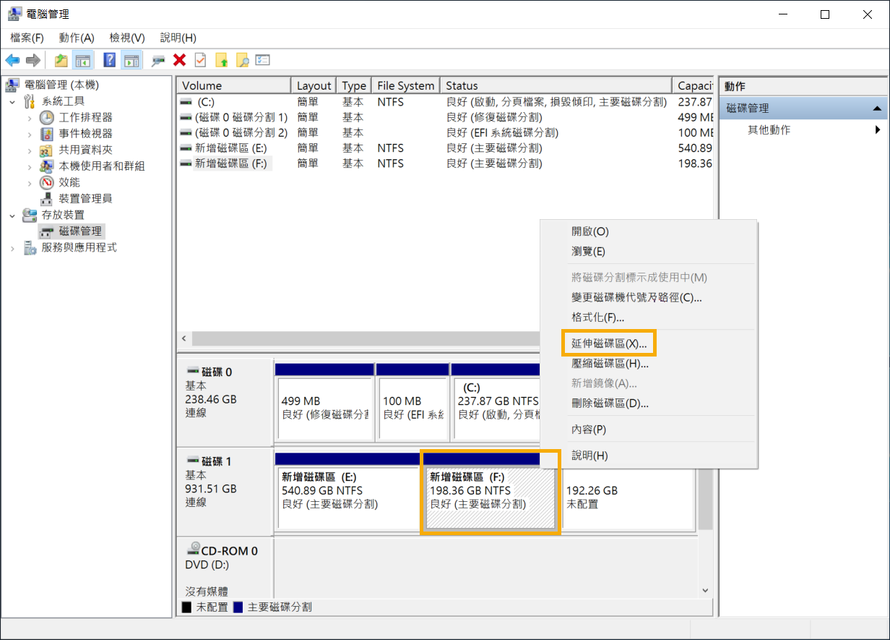Click 其他動作 in the Actions pane
The width and height of the screenshot is (890, 640).
769,130
